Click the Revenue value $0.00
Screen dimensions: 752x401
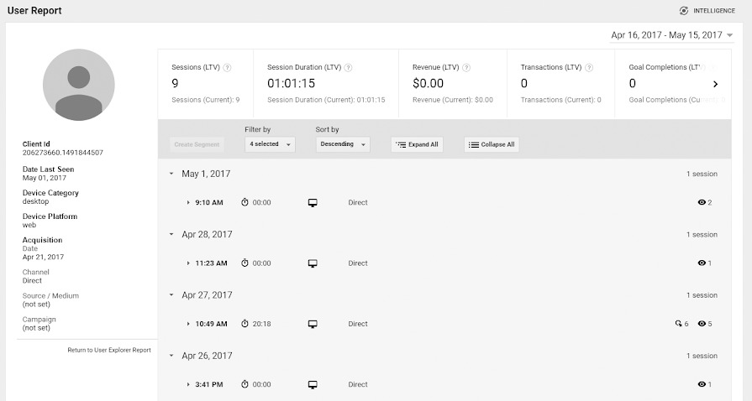coord(428,83)
